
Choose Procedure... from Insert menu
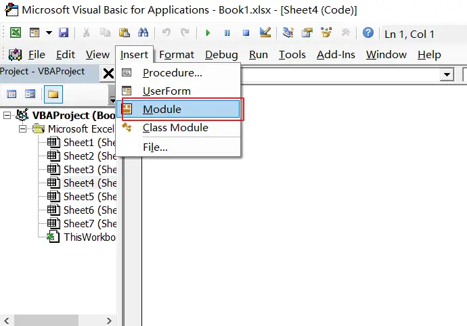[178, 73]
